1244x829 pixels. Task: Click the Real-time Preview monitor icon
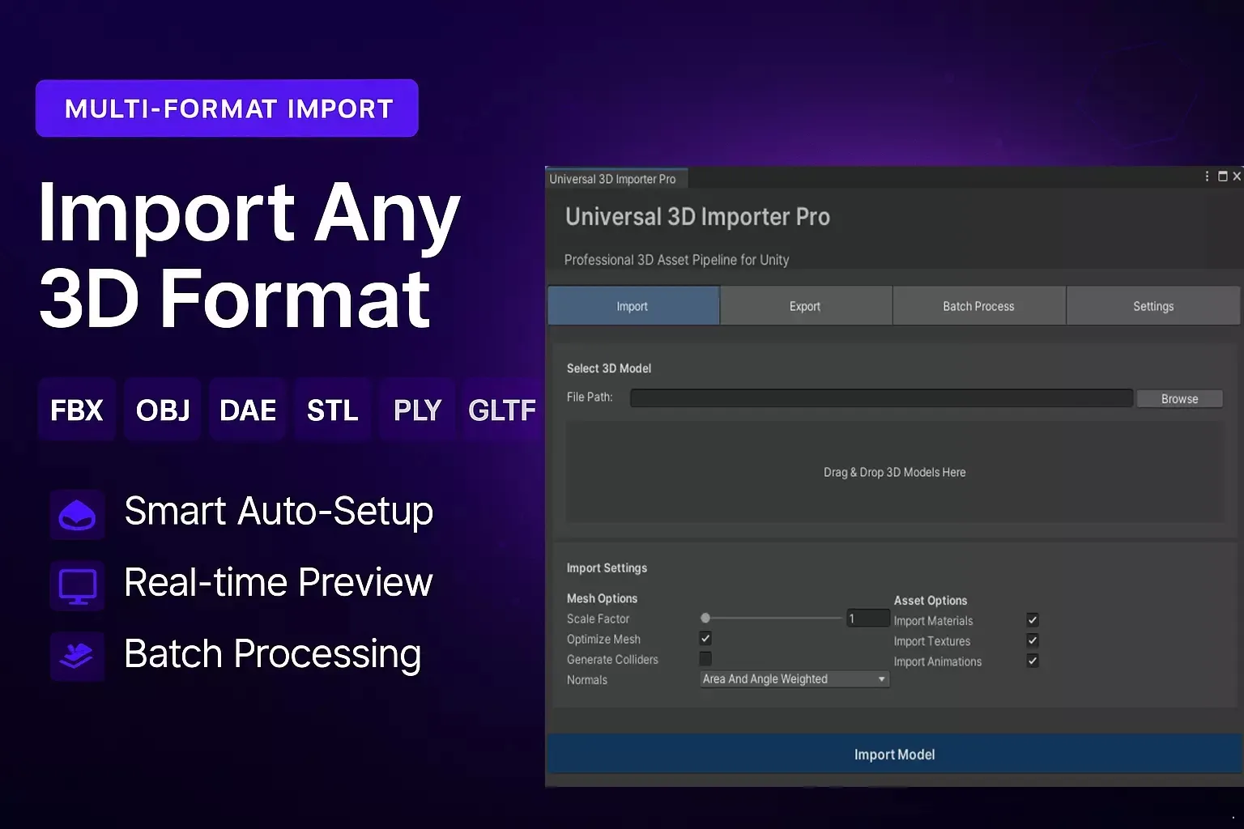pos(77,585)
